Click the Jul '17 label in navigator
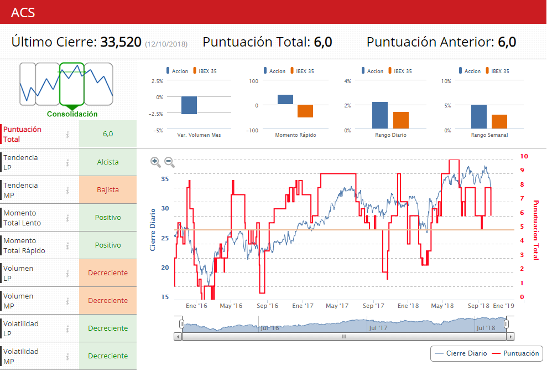The image size is (547, 370). click(x=378, y=328)
